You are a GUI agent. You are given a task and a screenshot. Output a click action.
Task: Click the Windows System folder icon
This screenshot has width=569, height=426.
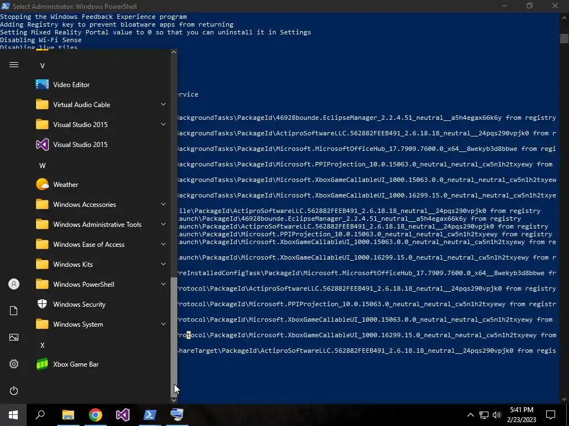[42, 324]
